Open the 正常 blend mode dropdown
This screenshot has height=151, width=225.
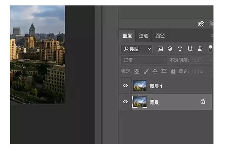click(x=144, y=60)
